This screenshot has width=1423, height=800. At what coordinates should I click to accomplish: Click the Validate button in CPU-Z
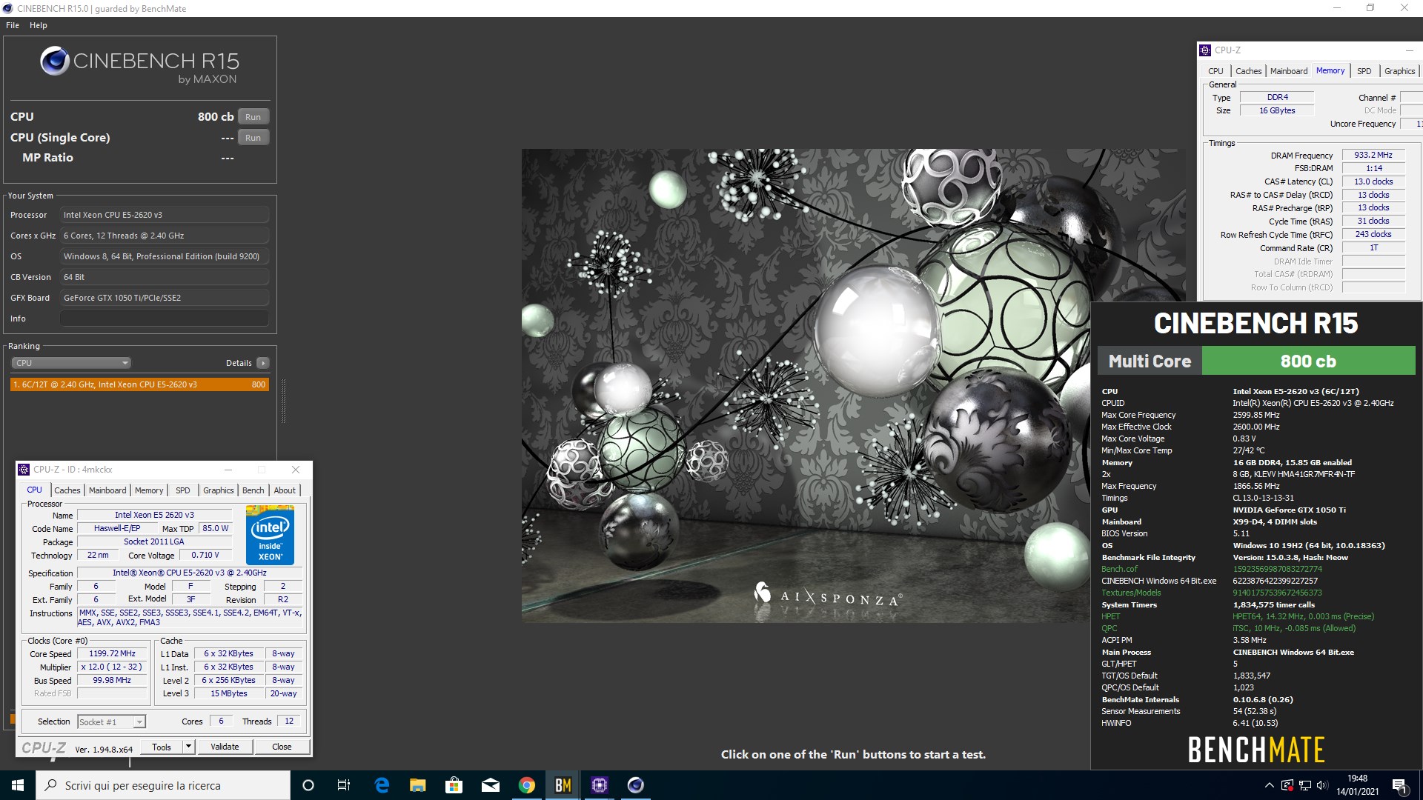pos(225,747)
